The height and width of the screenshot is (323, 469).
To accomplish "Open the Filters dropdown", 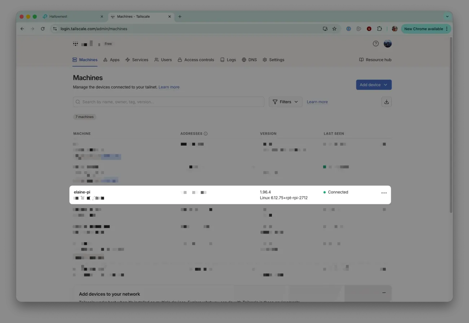I will [285, 102].
